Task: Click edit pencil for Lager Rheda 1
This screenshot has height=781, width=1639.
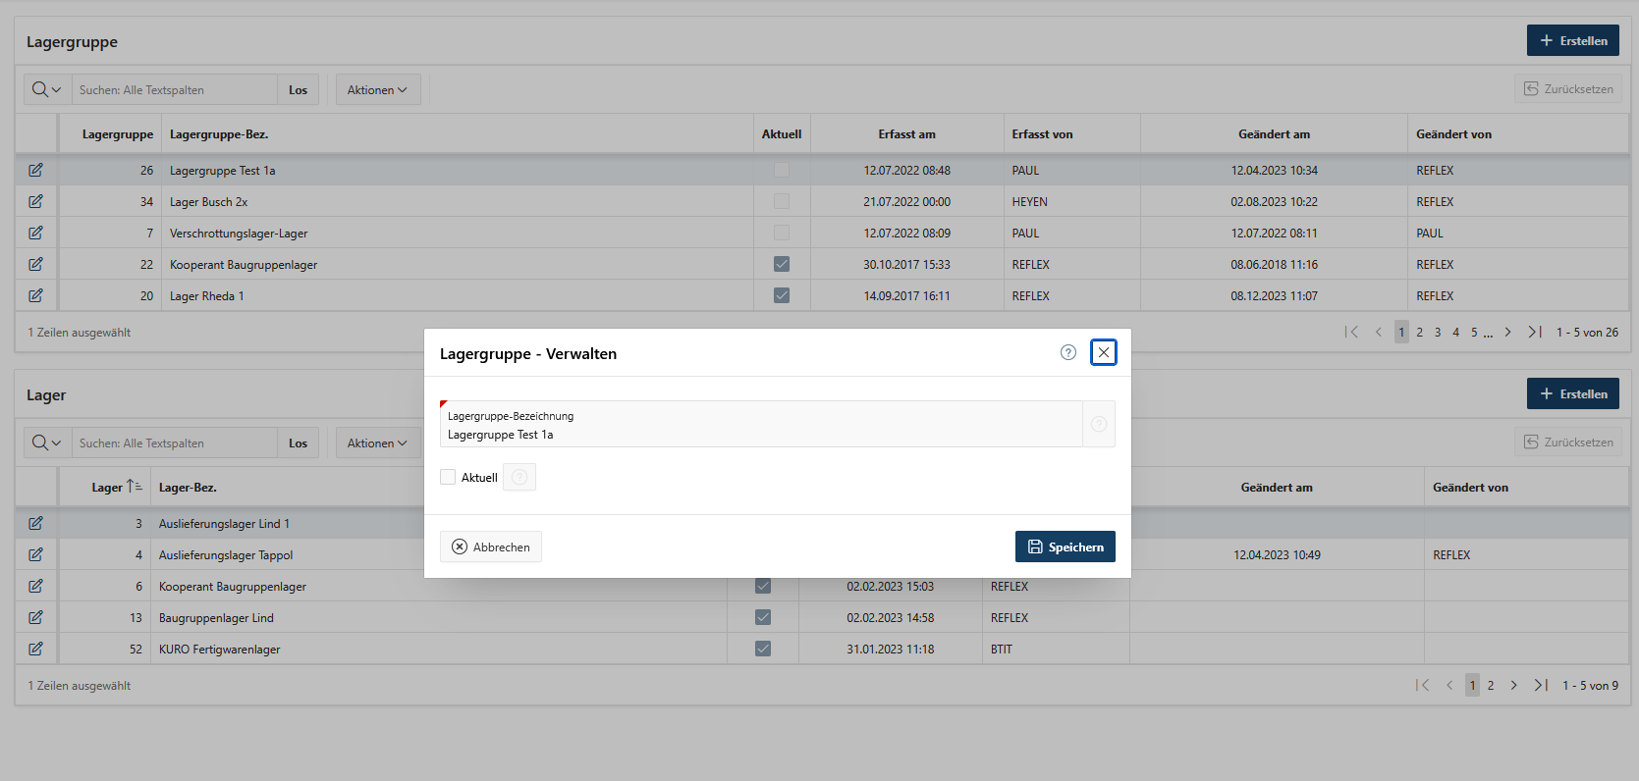Action: [x=35, y=295]
